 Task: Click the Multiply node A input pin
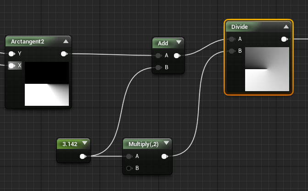tap(129, 156)
